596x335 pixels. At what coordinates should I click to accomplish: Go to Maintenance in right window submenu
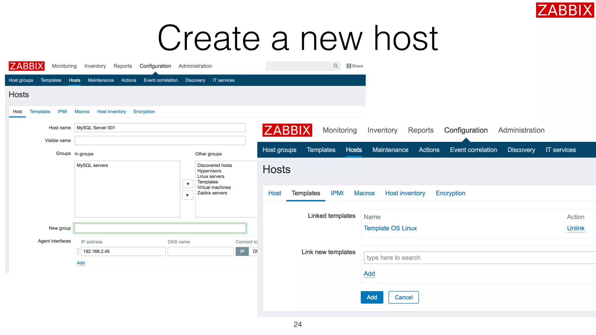391,150
